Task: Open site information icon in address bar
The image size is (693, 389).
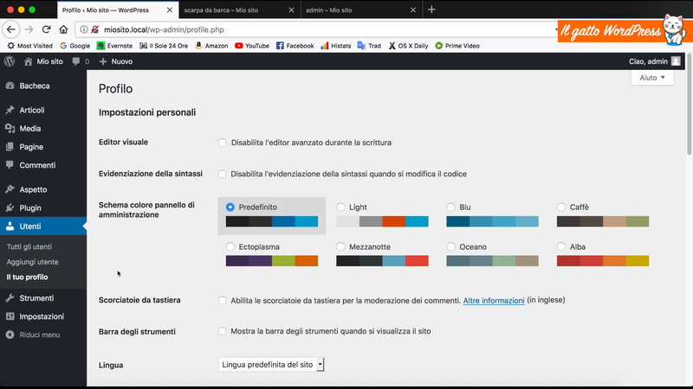Action: [x=83, y=29]
